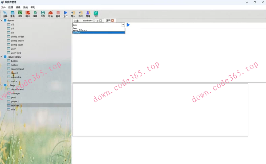266x164 pixels.
Task: Select table demo_store
Action: 17,41
